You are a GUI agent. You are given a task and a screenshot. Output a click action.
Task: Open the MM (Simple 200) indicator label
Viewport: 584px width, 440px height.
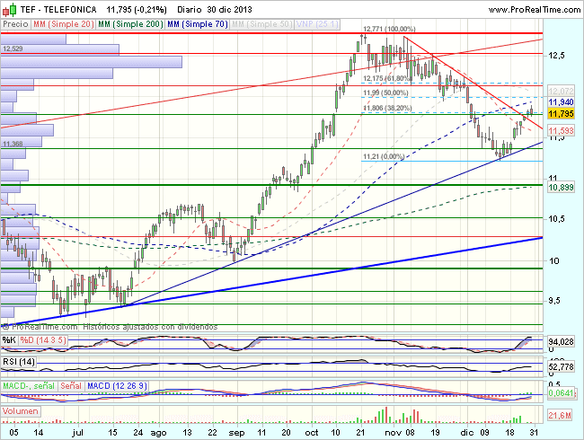point(130,24)
